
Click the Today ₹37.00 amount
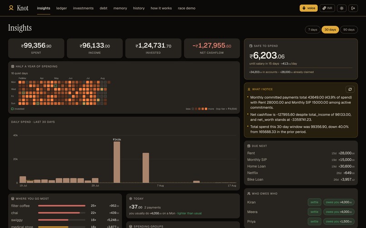point(136,207)
